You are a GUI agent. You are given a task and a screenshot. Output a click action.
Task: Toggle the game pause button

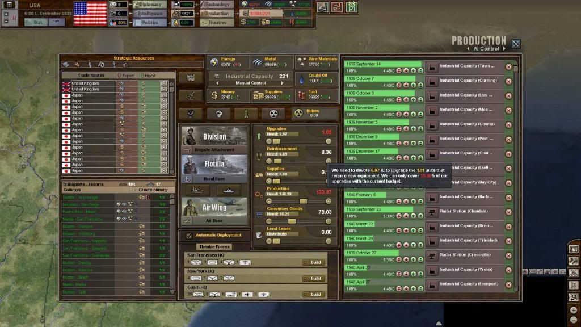coord(14,18)
